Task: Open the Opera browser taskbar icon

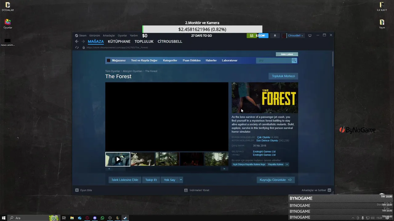Action: point(87,218)
